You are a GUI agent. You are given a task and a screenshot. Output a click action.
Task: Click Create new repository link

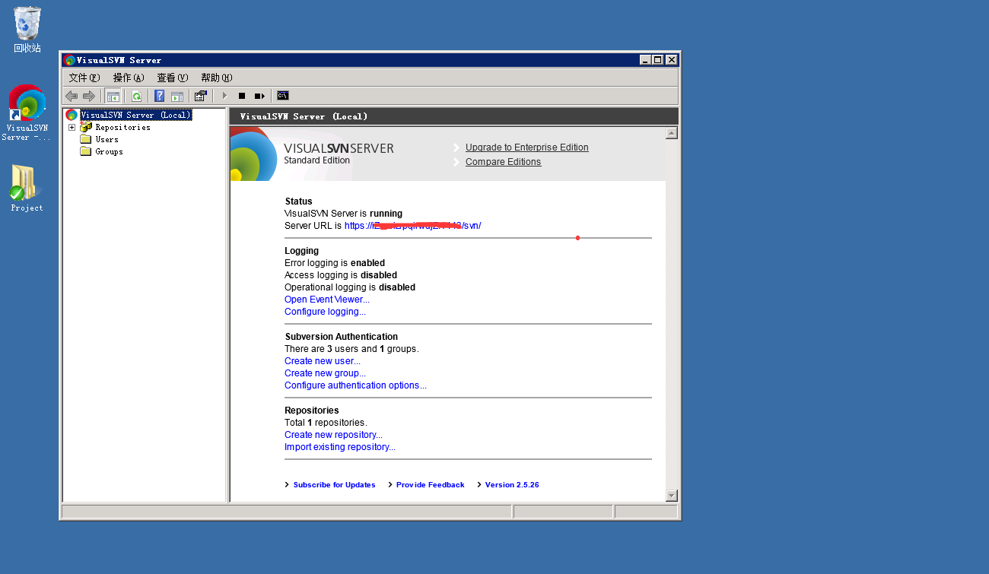click(333, 435)
